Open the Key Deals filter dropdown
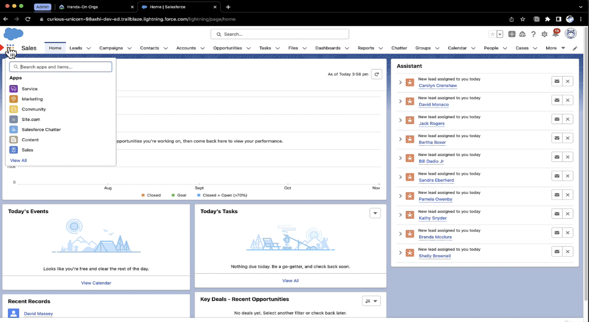589x322 pixels. click(371, 301)
